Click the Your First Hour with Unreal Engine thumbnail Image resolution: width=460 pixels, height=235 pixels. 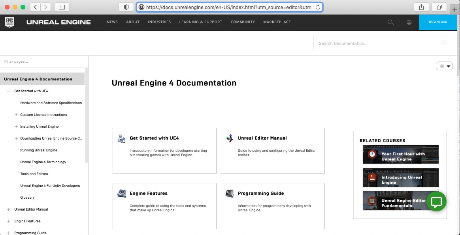pos(400,154)
